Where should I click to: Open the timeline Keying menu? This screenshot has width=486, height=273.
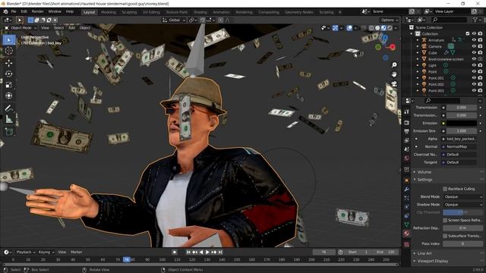pos(46,252)
